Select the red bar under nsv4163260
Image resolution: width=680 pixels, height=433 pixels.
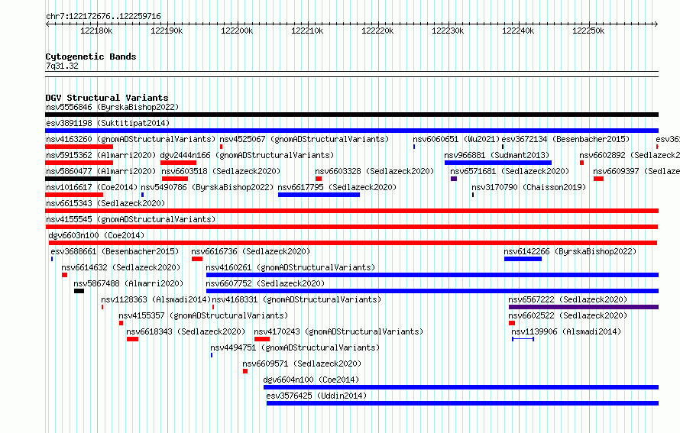[79, 147]
